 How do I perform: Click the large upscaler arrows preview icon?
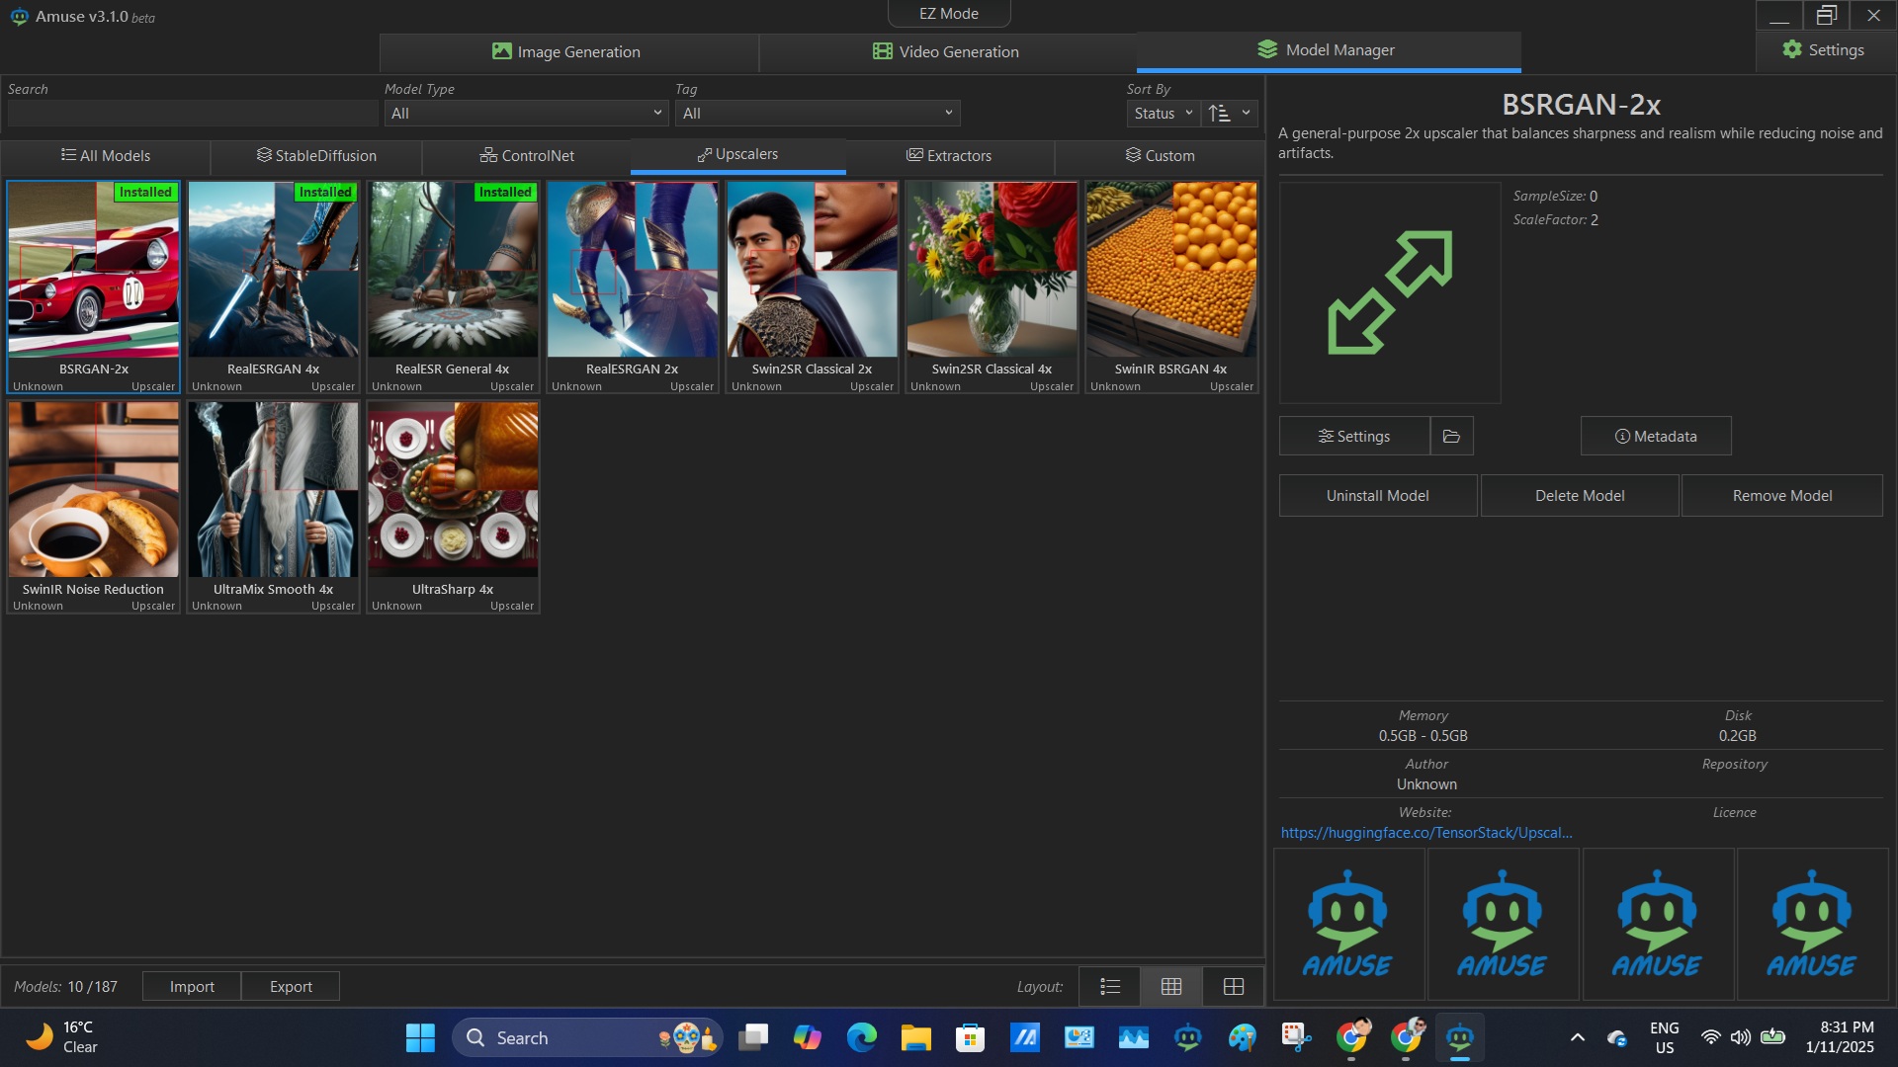pos(1389,291)
